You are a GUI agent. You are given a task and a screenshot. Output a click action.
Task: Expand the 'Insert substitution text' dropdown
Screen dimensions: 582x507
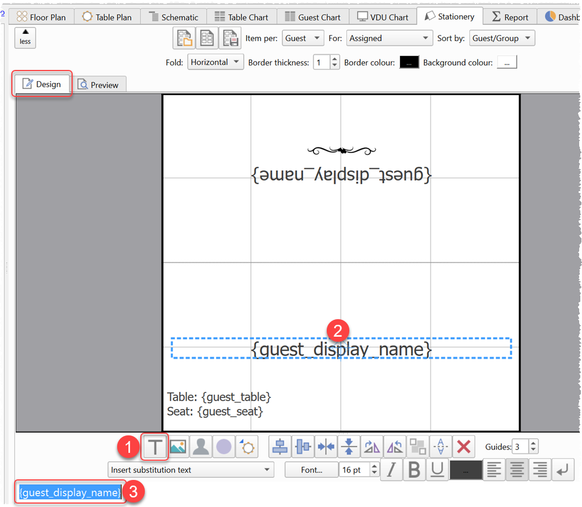pyautogui.click(x=190, y=470)
